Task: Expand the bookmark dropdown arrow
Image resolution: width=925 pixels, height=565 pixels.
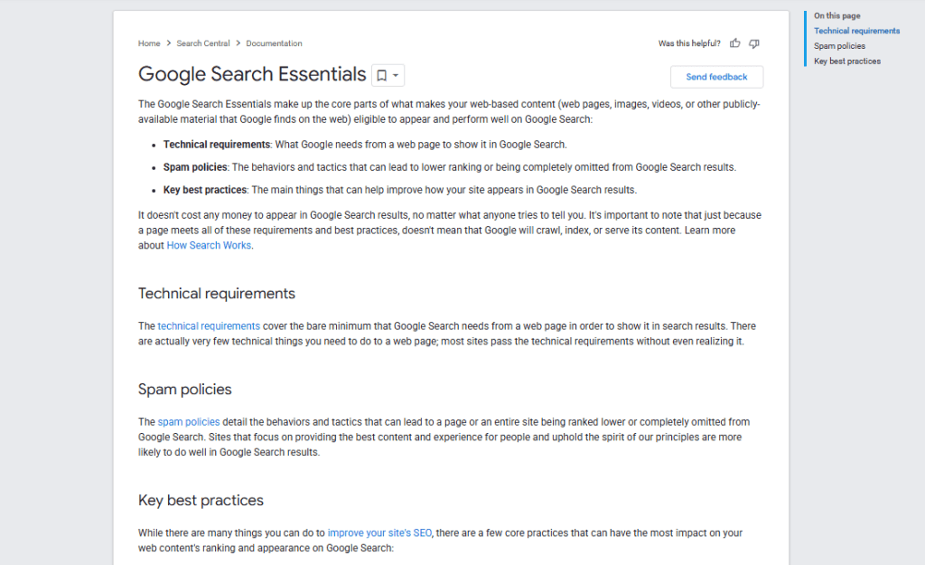Action: pos(396,75)
